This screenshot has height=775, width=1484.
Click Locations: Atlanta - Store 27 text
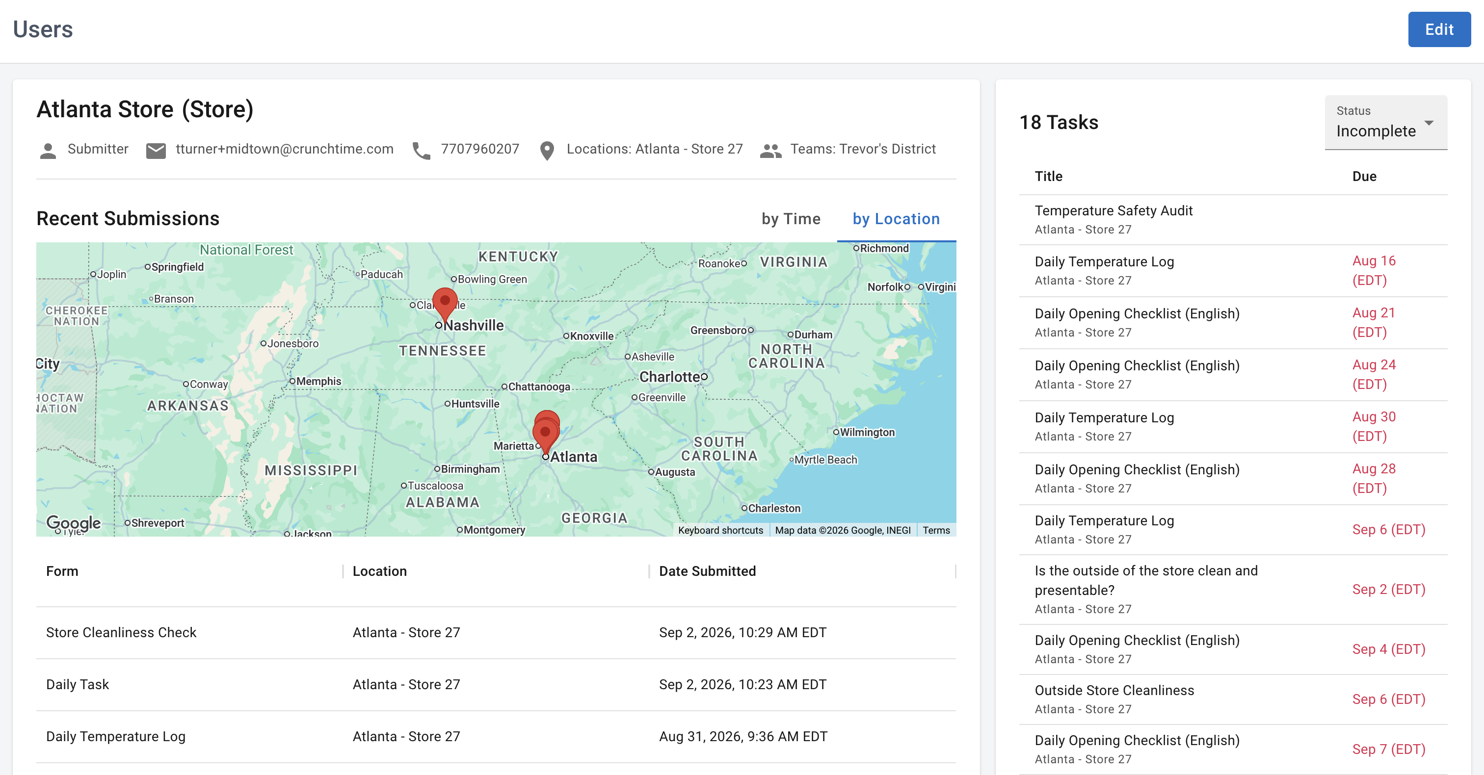(x=655, y=149)
